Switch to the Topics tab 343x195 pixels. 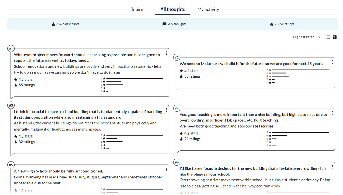137,9
